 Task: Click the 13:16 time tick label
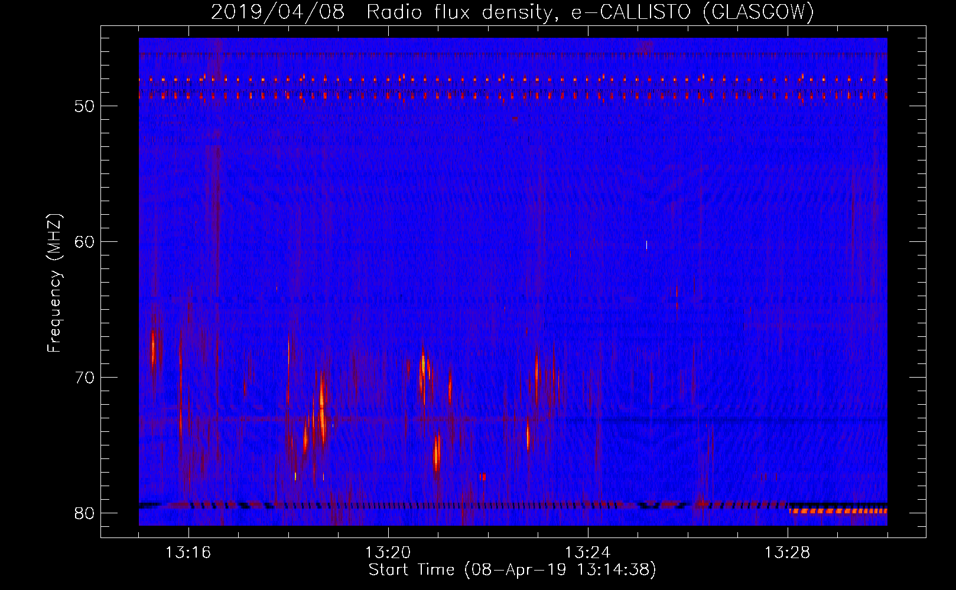tap(188, 553)
